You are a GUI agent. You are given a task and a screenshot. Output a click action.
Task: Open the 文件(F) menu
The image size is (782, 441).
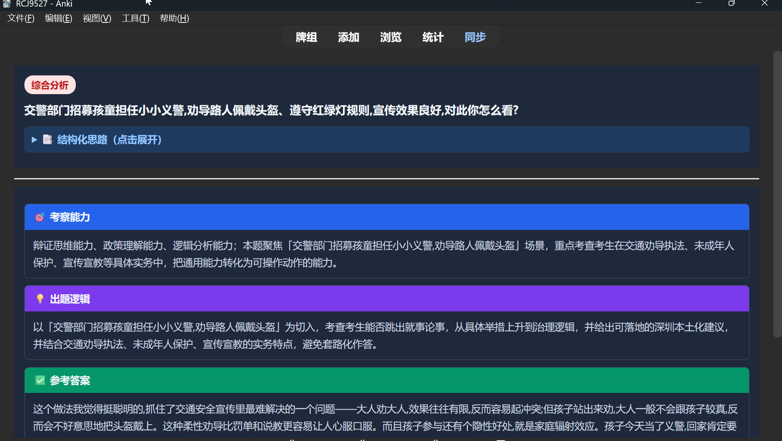21,18
